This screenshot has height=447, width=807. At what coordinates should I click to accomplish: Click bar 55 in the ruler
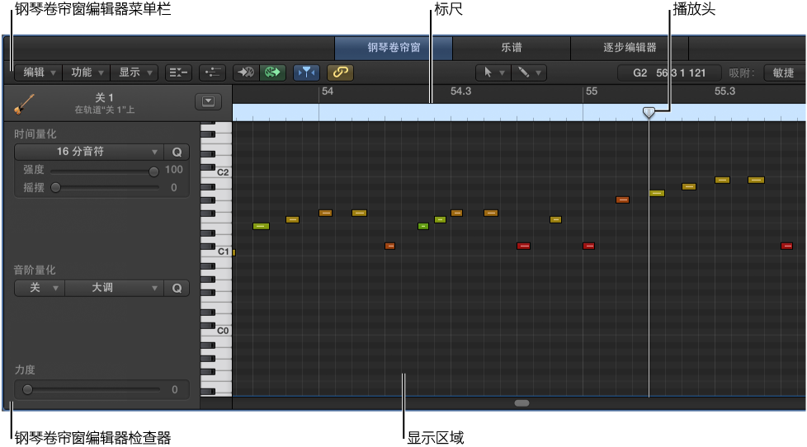coord(592,92)
